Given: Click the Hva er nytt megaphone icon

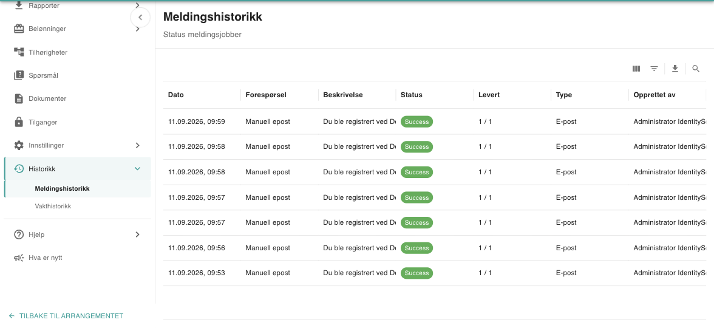Looking at the screenshot, I should pyautogui.click(x=19, y=258).
